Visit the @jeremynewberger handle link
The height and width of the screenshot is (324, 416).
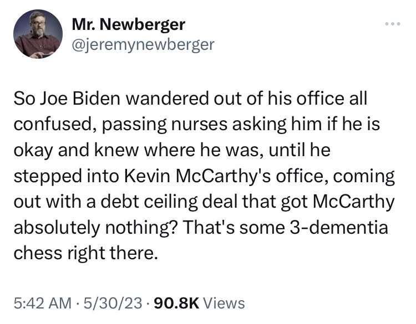point(143,44)
